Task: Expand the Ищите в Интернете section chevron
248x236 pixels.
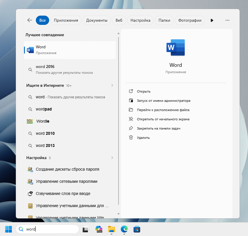Action: point(112,86)
